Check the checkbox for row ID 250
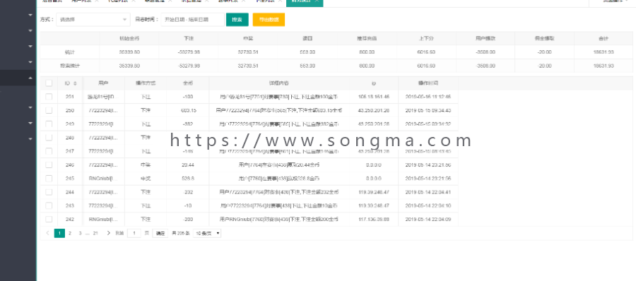This screenshot has width=636, height=281. (49, 110)
